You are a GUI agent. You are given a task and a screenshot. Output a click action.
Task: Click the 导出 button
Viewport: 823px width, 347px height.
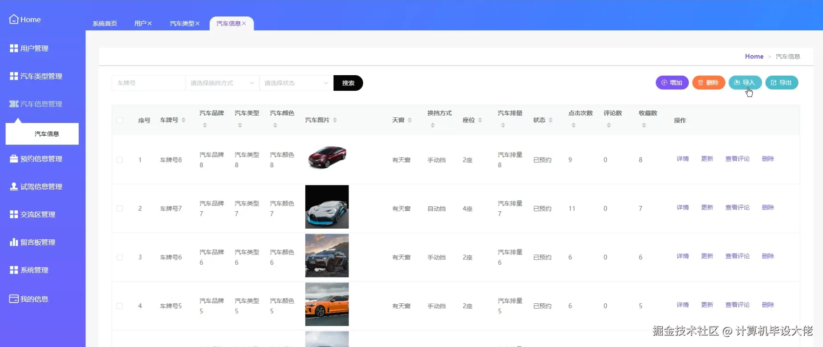coord(782,82)
